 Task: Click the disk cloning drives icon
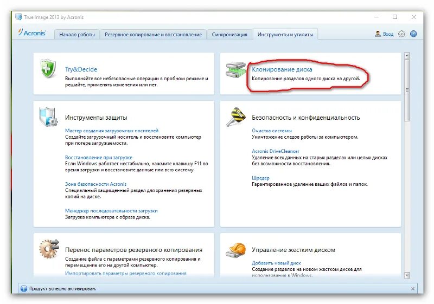pos(235,70)
